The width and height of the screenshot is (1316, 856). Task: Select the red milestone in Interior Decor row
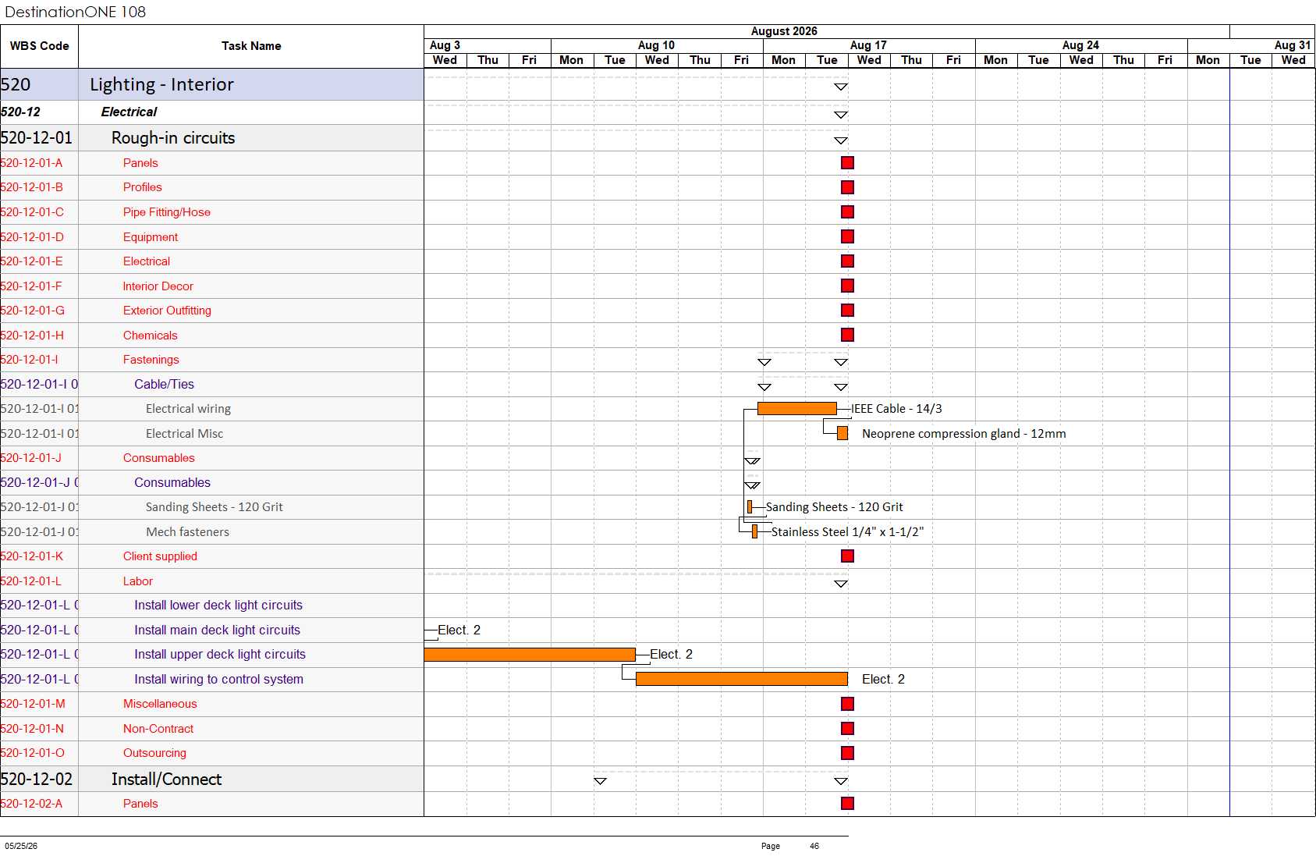[x=847, y=286]
